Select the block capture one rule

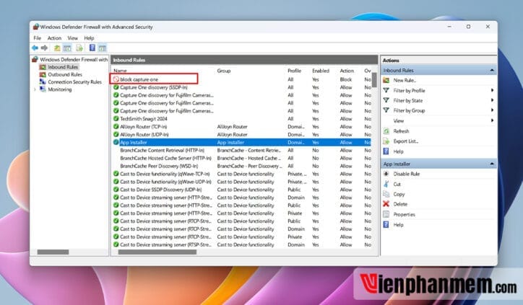coord(242,79)
